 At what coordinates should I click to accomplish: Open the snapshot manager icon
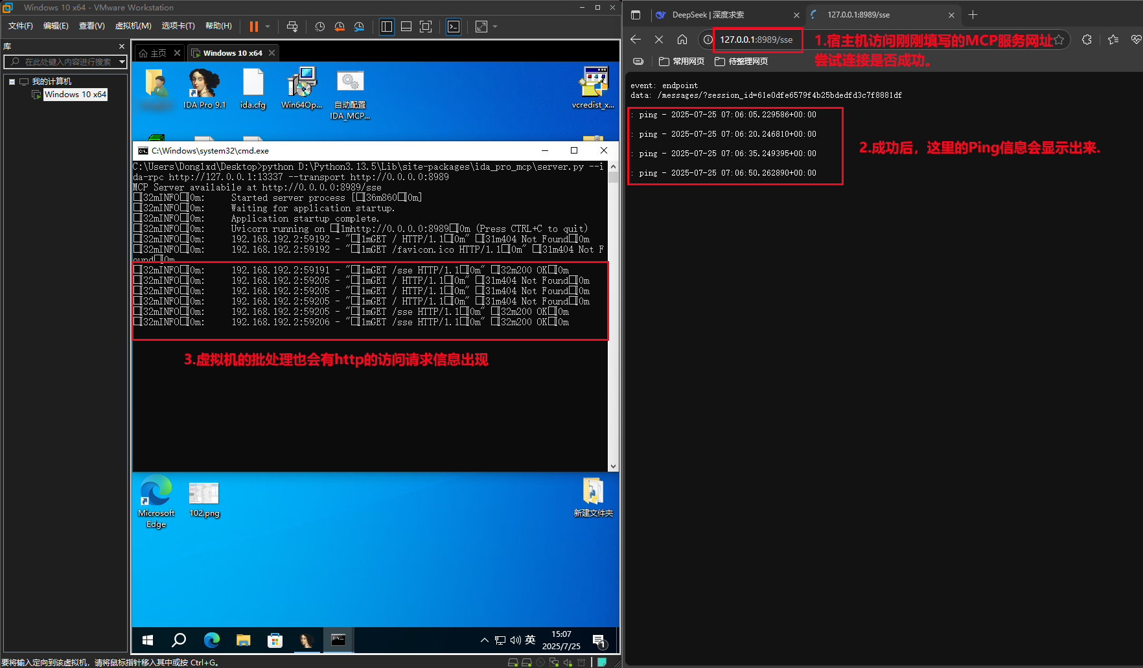click(359, 27)
